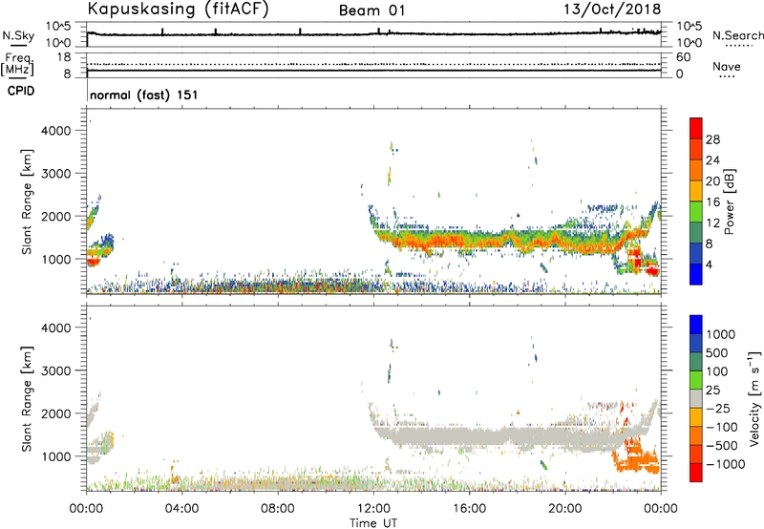Image resolution: width=764 pixels, height=529 pixels.
Task: Click the '-1000' velocity colorbar tick
Action: click(x=726, y=464)
